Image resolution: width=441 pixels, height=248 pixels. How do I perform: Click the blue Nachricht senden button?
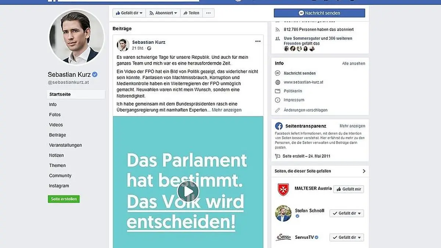tap(319, 13)
